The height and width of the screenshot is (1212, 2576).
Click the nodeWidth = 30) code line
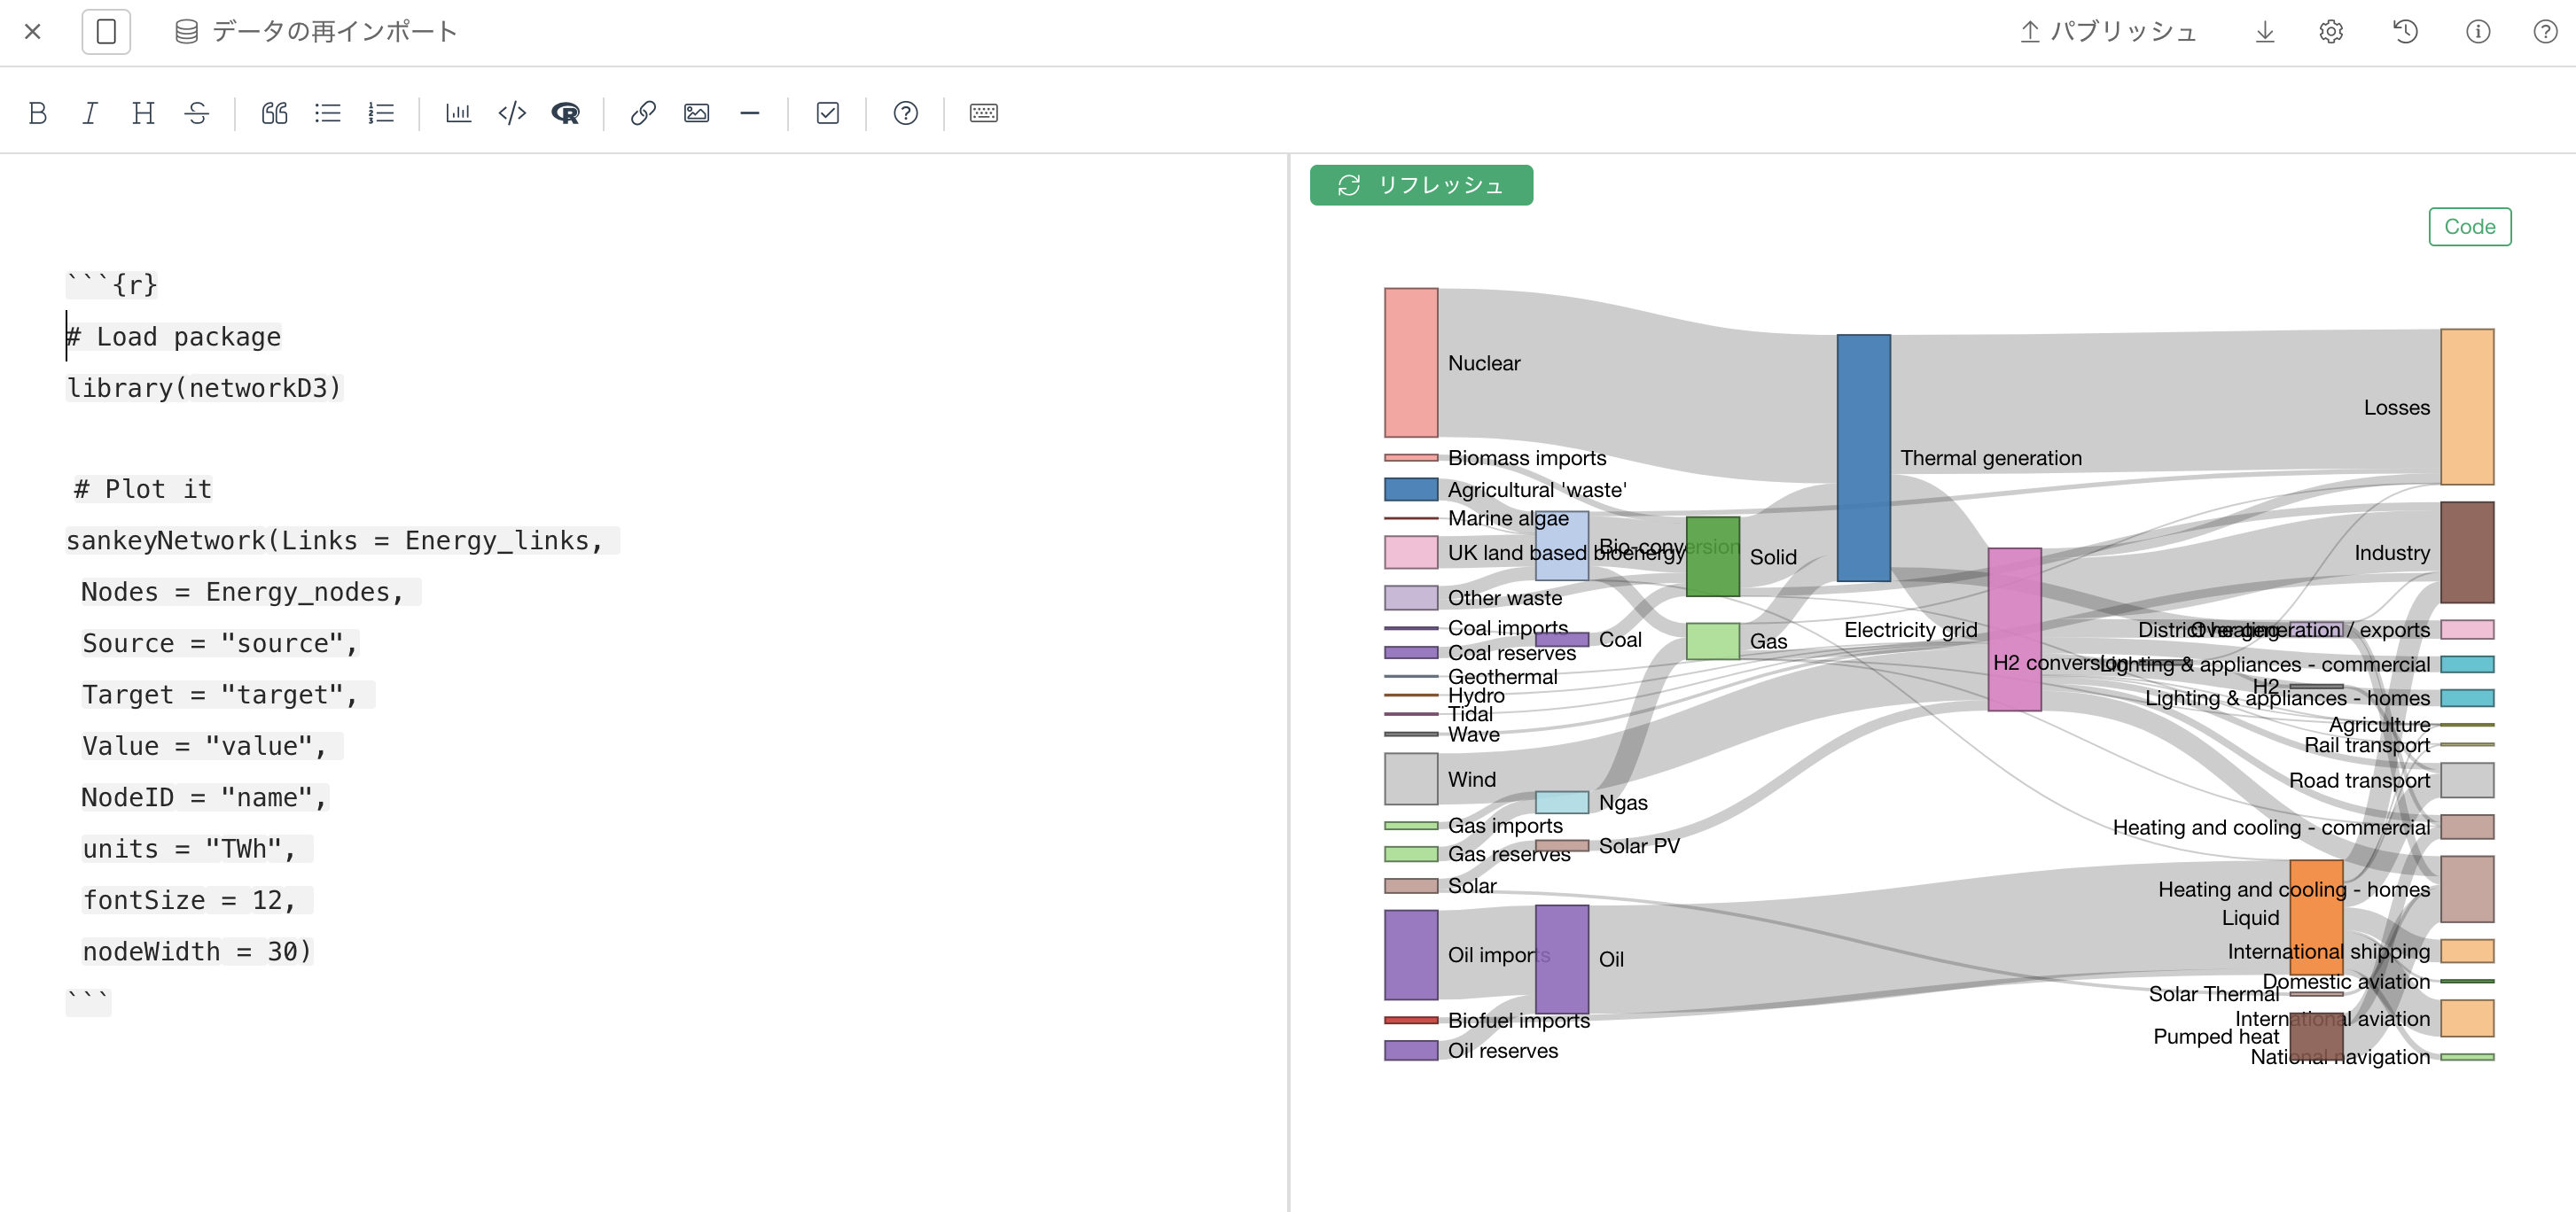coord(197,952)
